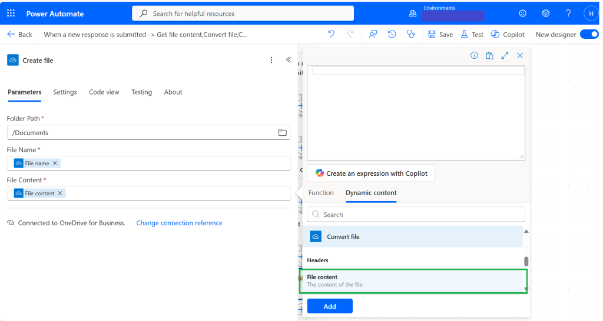Switch to the Function tab
603x321 pixels.
coord(321,193)
